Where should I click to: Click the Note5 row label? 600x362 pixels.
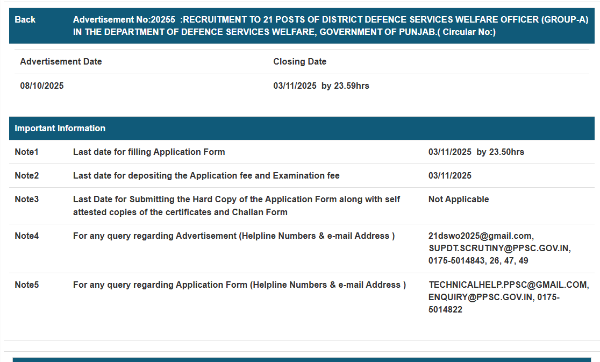tap(26, 285)
